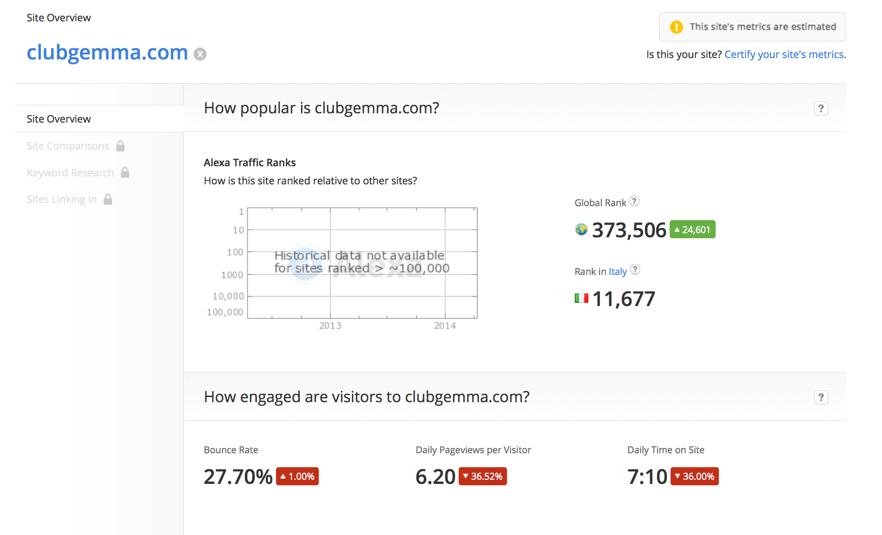Click the Italy country link
This screenshot has width=882, height=535.
[618, 271]
